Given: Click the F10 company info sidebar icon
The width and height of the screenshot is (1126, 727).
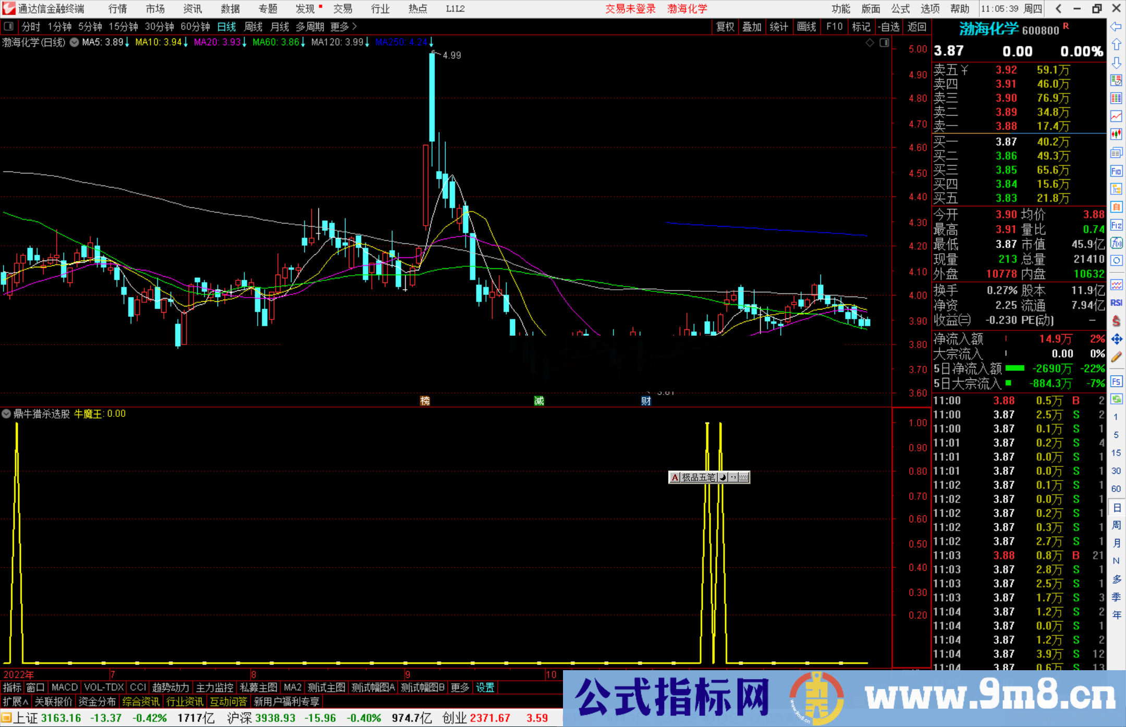Looking at the screenshot, I should [x=1116, y=171].
